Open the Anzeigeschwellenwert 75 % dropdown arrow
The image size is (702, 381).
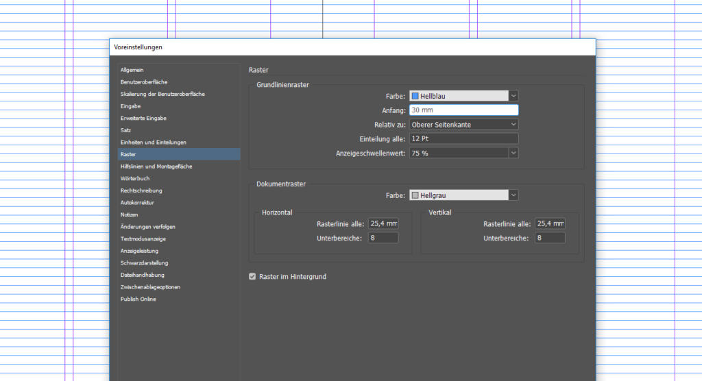(x=513, y=153)
